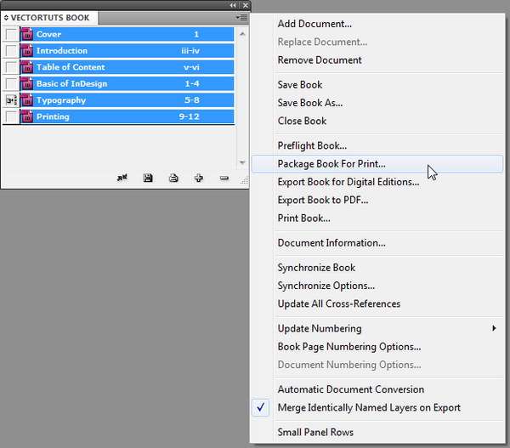Select the Table of Content document row
Image resolution: width=510 pixels, height=448 pixels.
pyautogui.click(x=127, y=67)
